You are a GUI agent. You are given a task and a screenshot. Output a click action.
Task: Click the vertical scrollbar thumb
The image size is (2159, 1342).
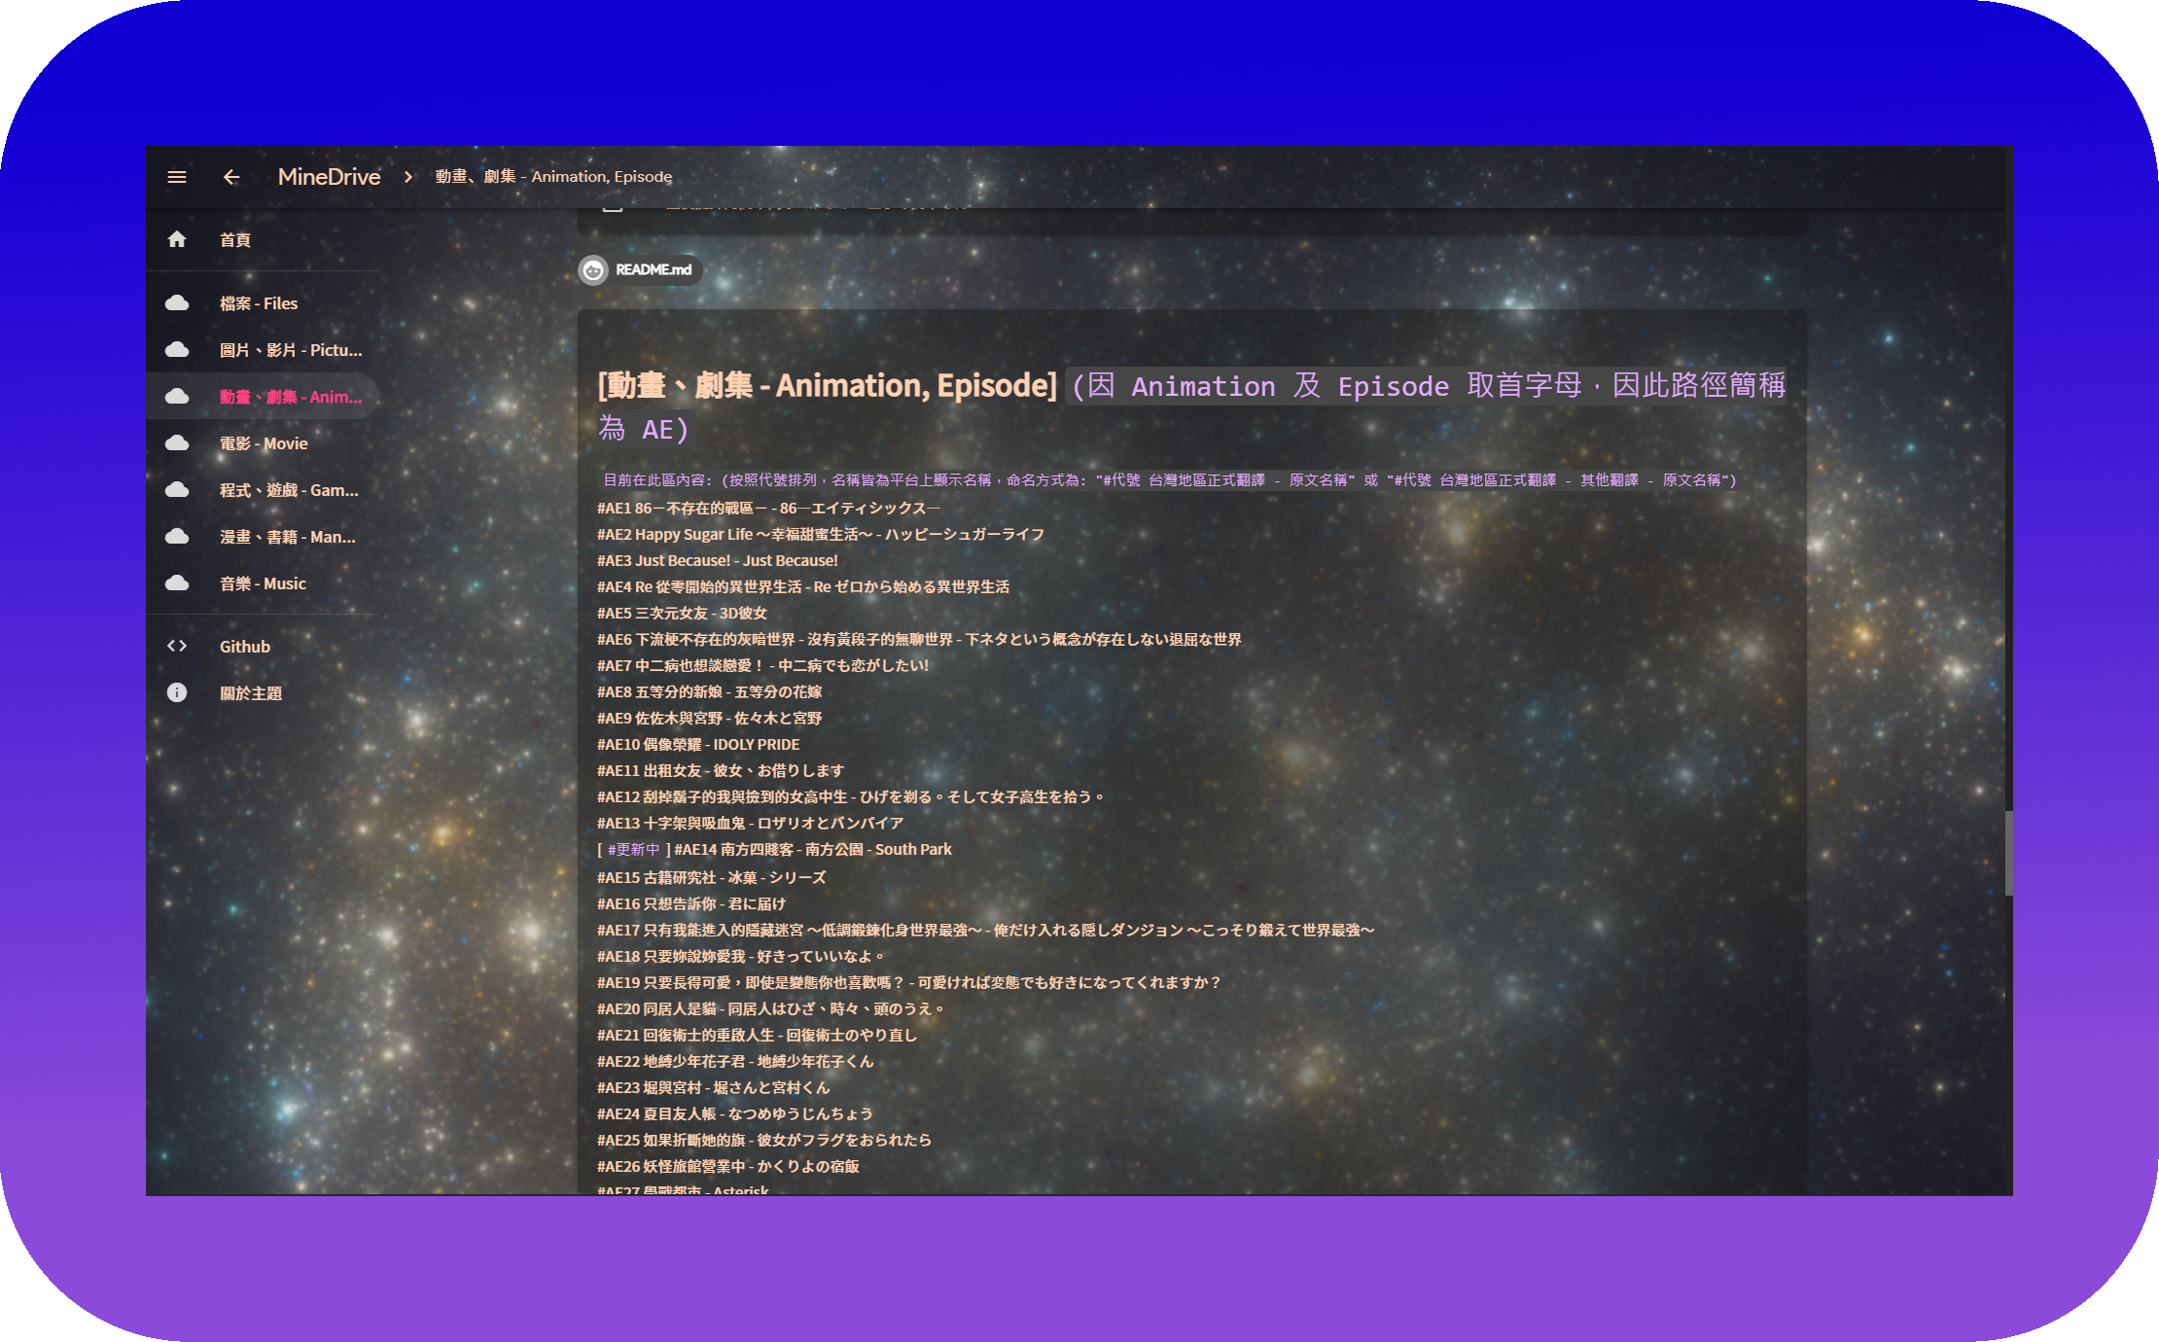[x=2007, y=853]
